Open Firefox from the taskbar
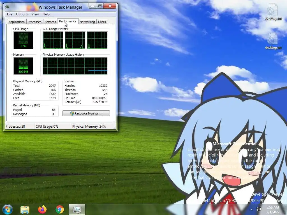The height and width of the screenshot is (215, 287). point(42,209)
